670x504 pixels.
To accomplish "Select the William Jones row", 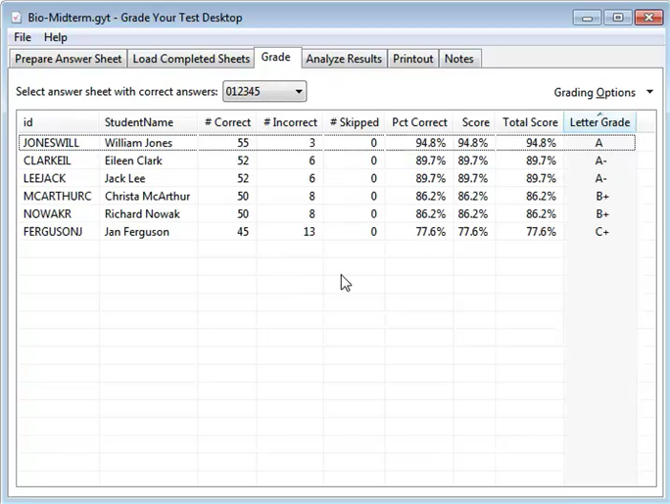I will pyautogui.click(x=138, y=143).
